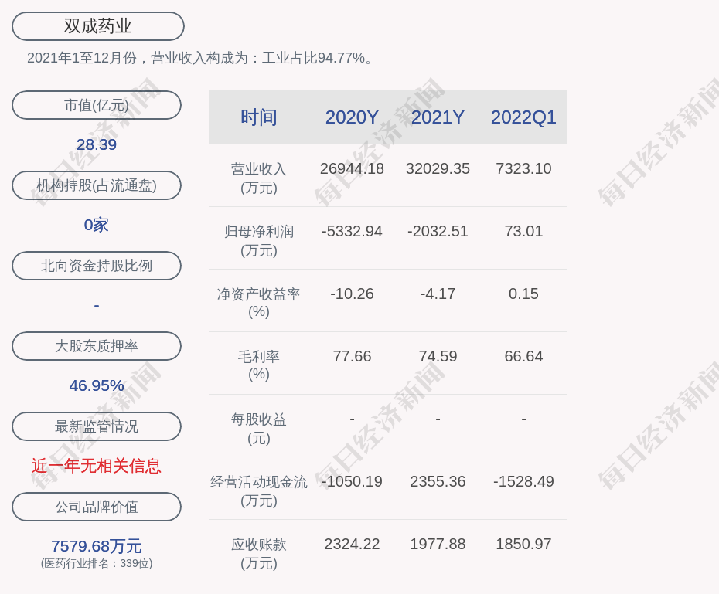This screenshot has width=719, height=594.
Task: Select the 毛利率 row label
Action: (x=259, y=365)
